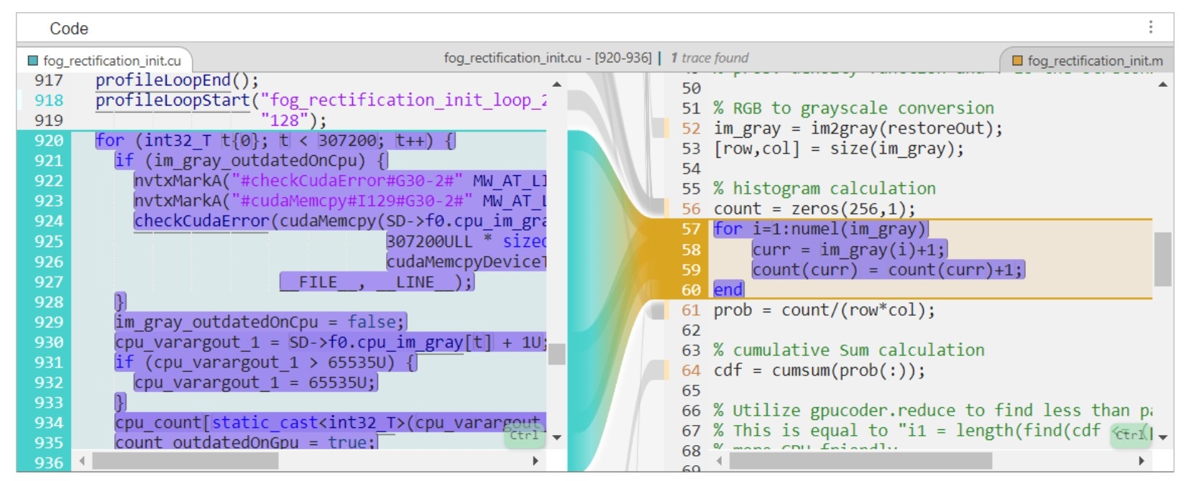Click the 'Code' panel title
The height and width of the screenshot is (481, 1199).
click(69, 28)
